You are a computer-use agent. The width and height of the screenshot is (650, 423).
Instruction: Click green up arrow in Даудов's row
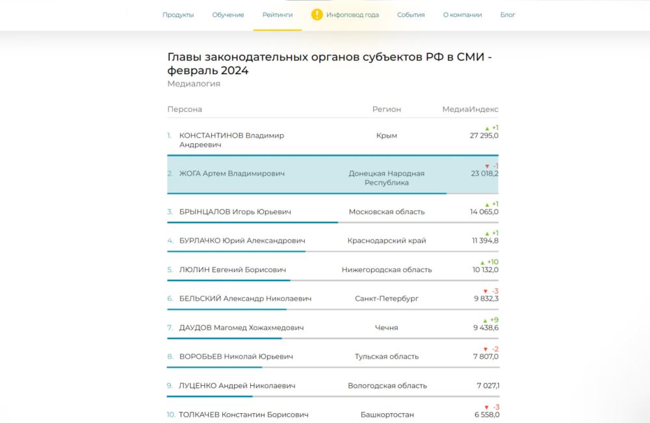pos(484,320)
